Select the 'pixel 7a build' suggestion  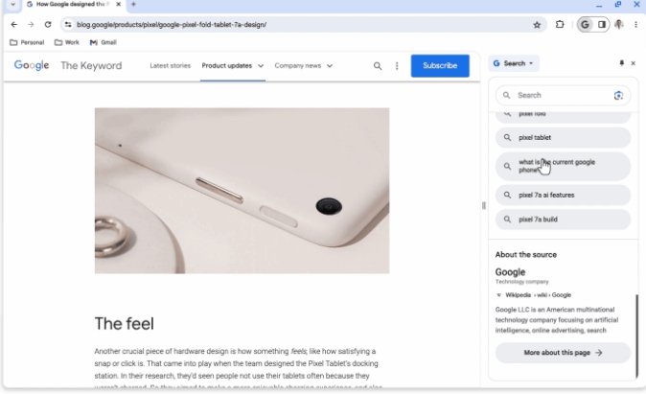pyautogui.click(x=563, y=220)
